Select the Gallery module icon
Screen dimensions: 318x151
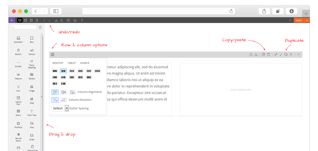tap(31, 74)
